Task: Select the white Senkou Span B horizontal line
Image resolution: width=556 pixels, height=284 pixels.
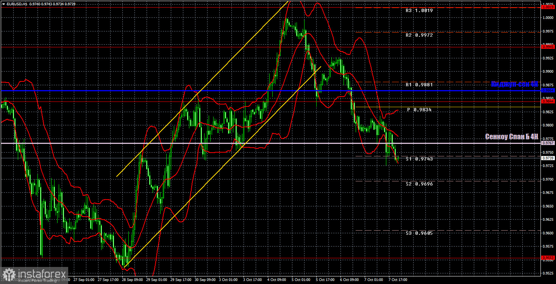Action: (270, 144)
